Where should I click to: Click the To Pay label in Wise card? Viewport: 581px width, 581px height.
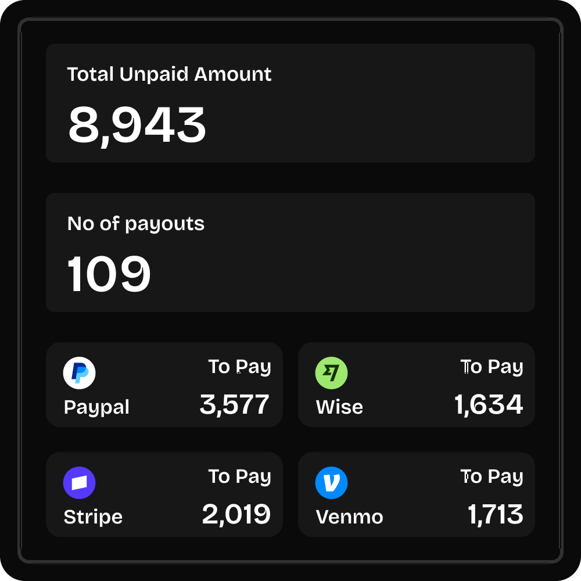point(492,367)
